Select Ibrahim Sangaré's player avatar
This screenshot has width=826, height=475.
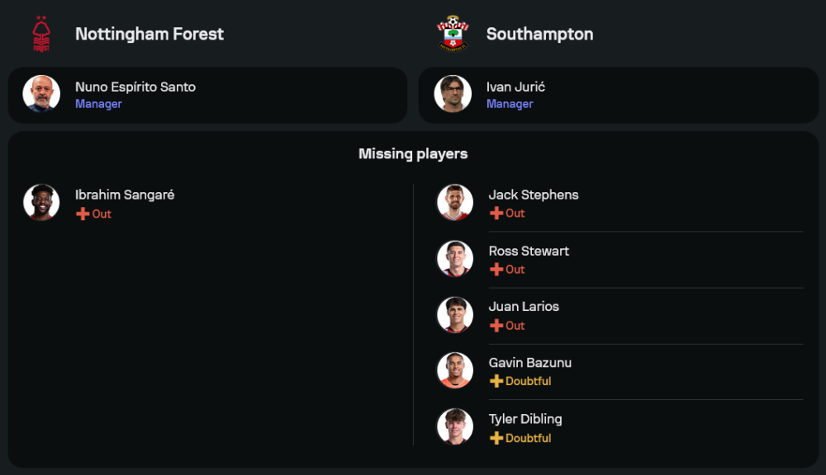(41, 202)
